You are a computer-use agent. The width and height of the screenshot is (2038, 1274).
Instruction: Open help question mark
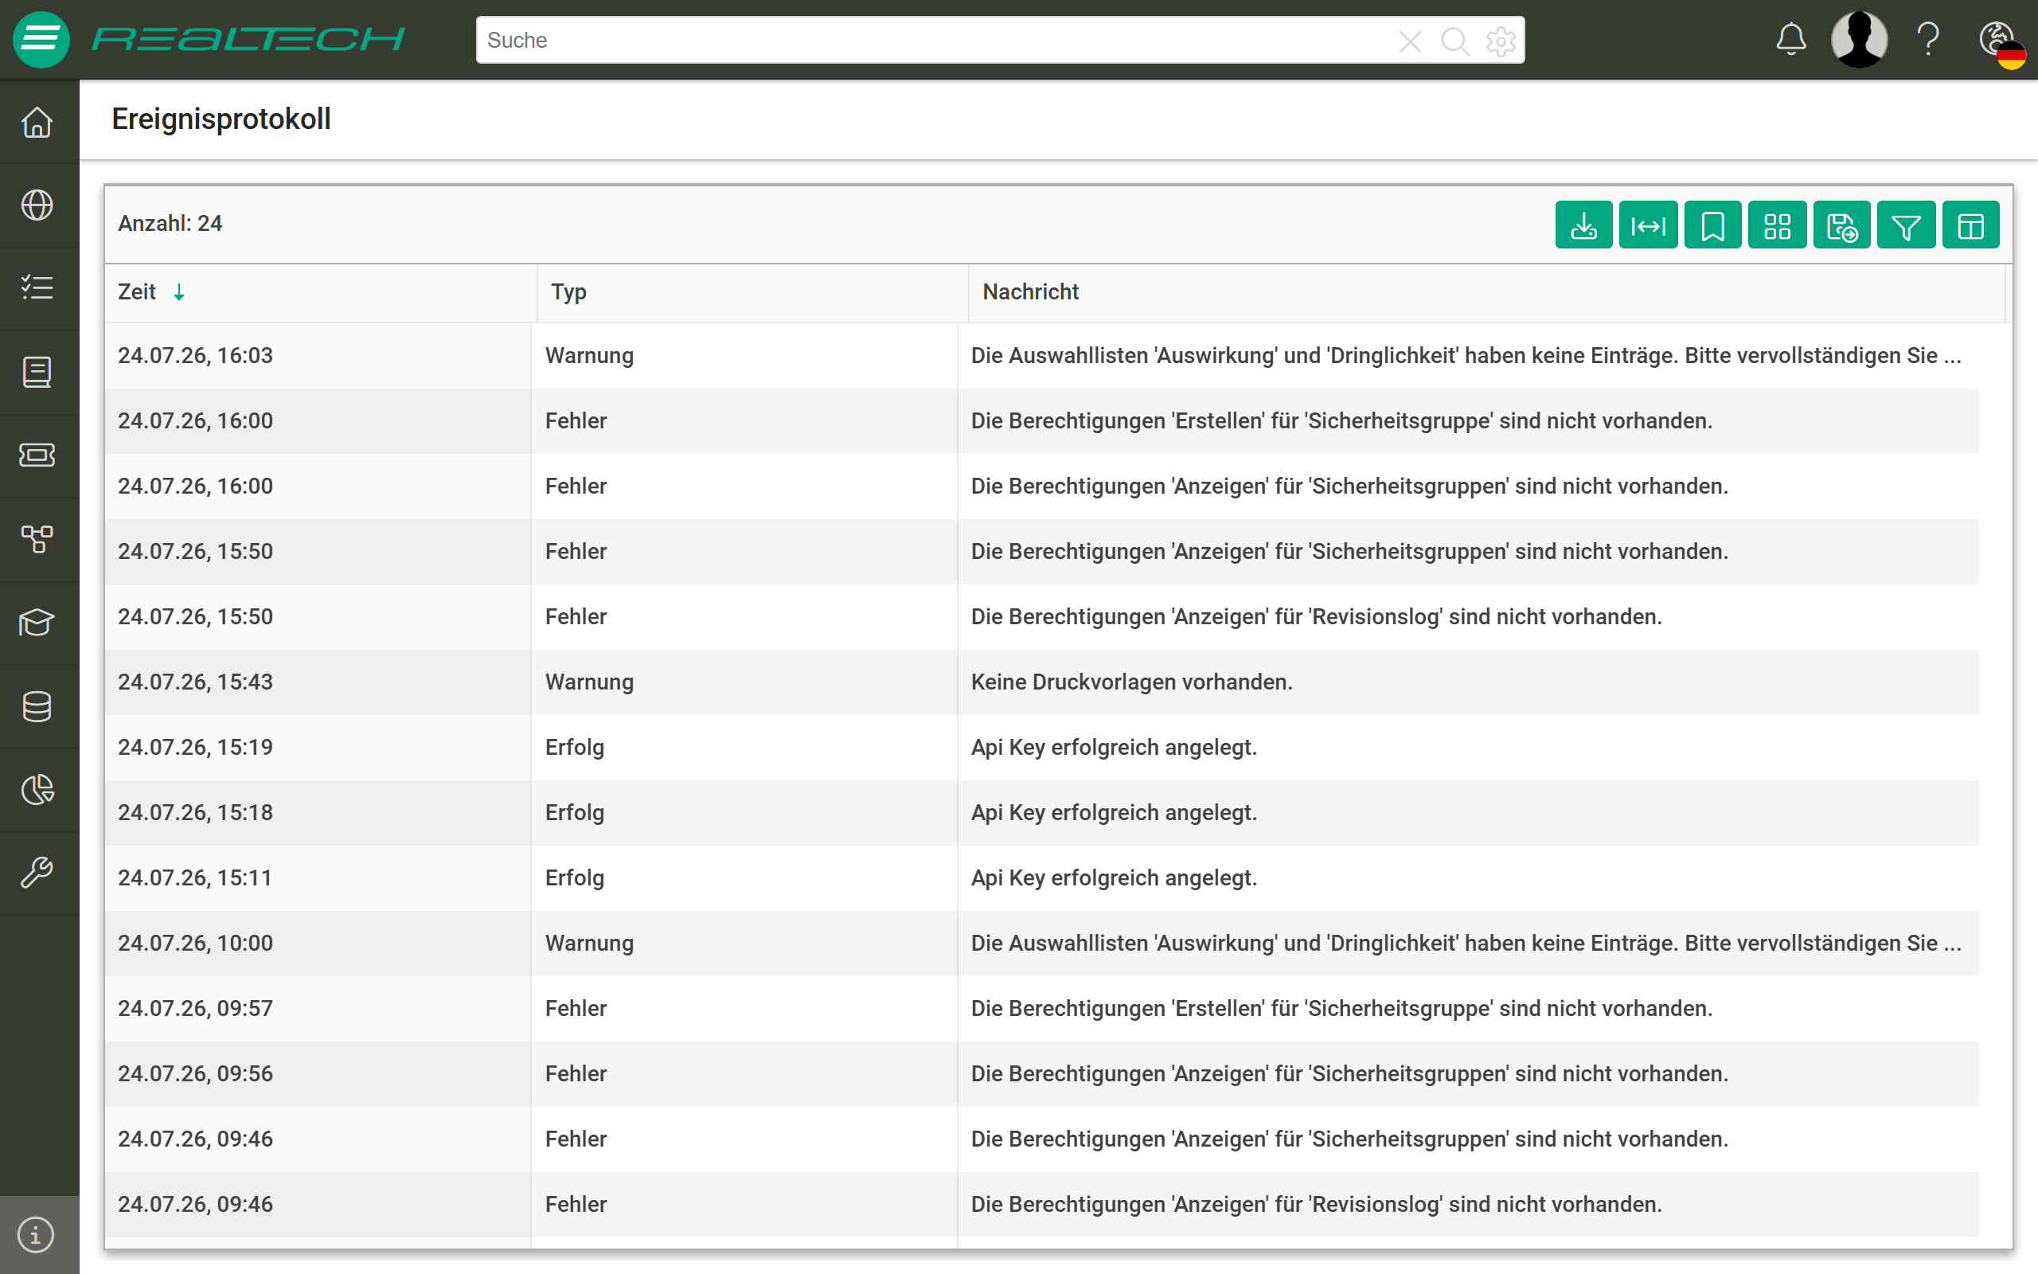[1928, 40]
